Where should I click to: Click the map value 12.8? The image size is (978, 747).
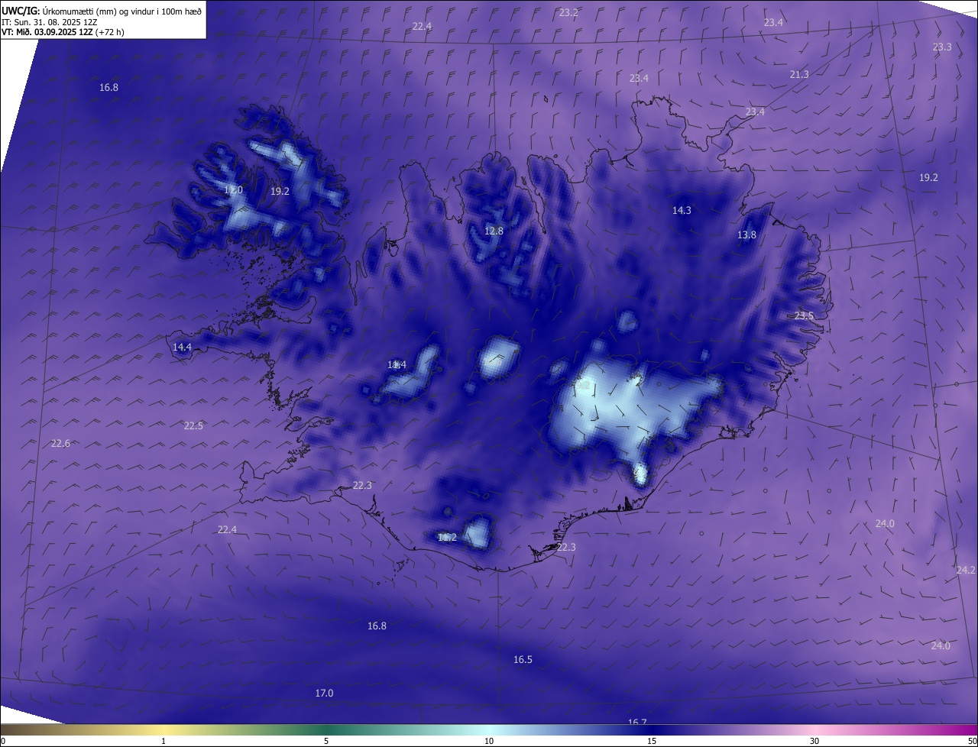[x=494, y=231]
